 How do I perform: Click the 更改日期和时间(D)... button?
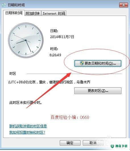[x=98, y=63]
